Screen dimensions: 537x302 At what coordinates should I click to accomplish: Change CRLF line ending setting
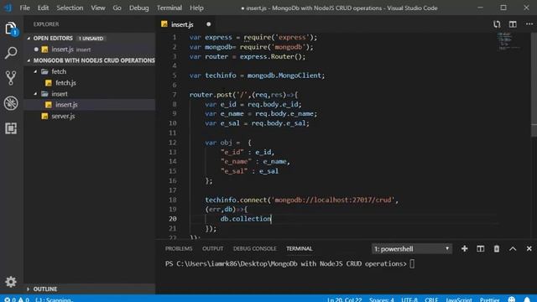pos(431,299)
